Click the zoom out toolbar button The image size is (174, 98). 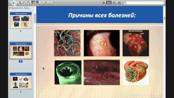[13, 3]
